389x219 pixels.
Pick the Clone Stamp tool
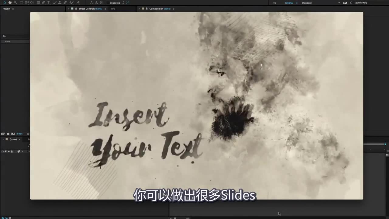pyautogui.click(x=60, y=3)
